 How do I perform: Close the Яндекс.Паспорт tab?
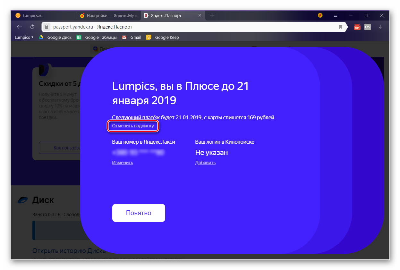[x=200, y=15]
